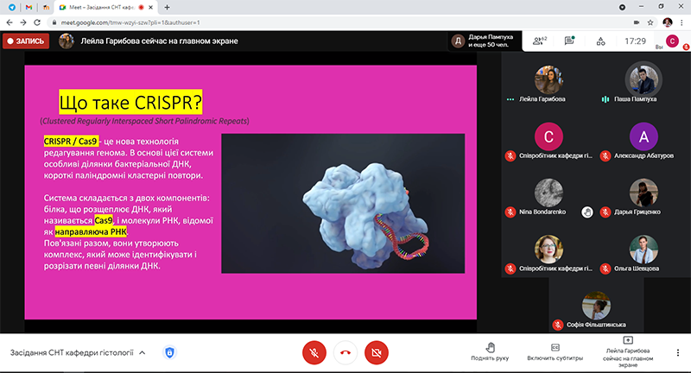Click the Дарья Пампуха and 50 more notification
This screenshot has height=373, width=691.
[485, 41]
